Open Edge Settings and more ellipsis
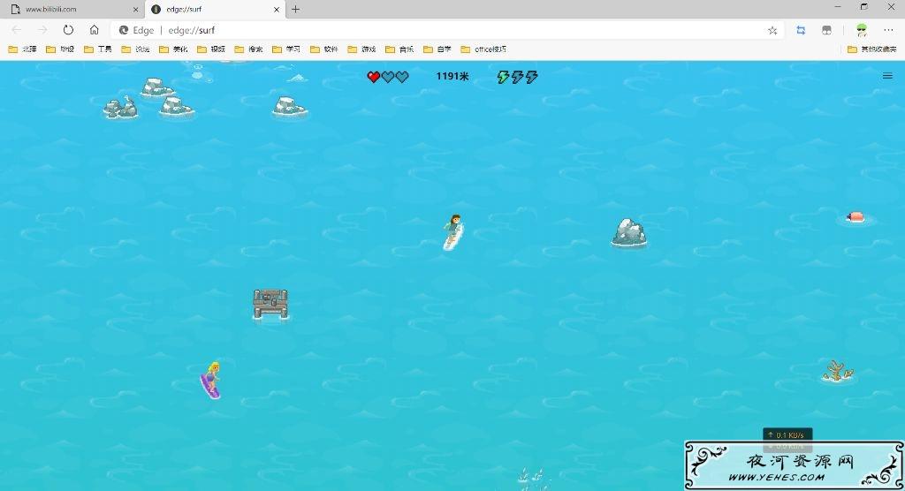Screen dimensions: 905x491 (x=887, y=30)
